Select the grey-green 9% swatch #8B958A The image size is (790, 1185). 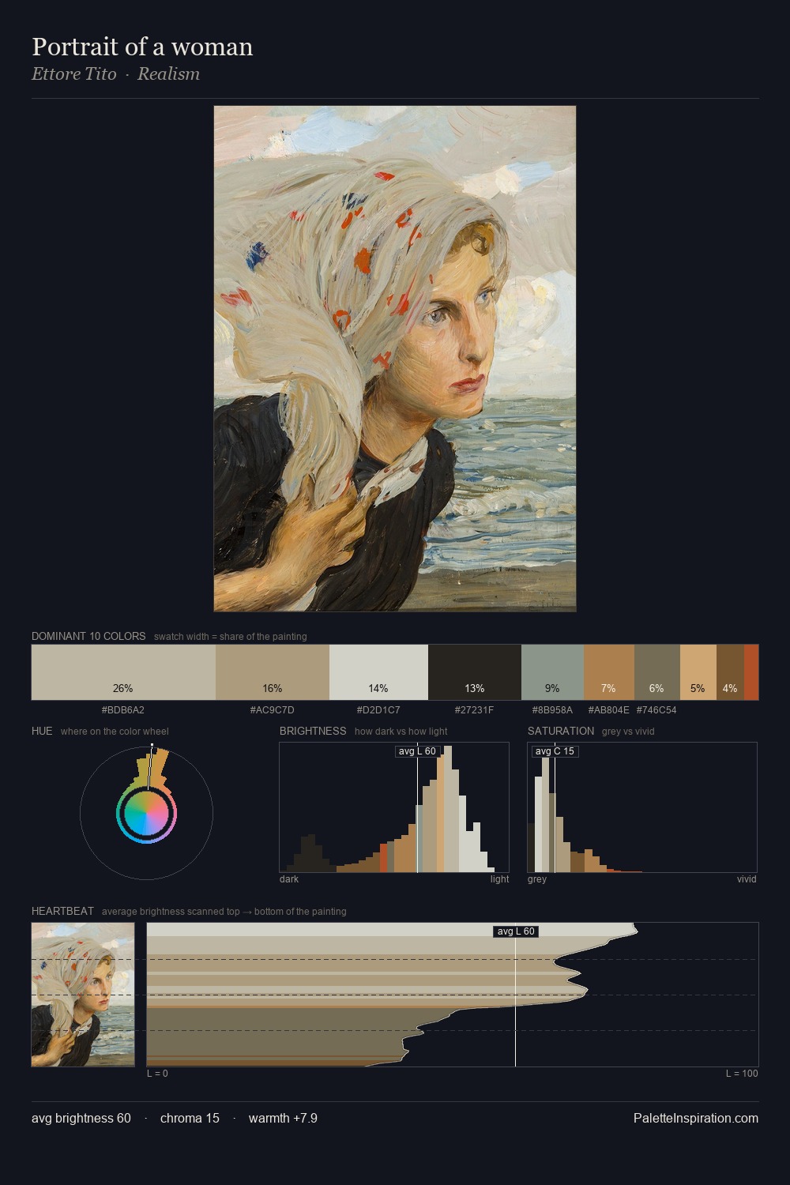pyautogui.click(x=552, y=672)
